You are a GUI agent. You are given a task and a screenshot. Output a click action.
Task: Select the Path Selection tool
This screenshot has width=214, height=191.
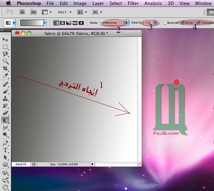click(5, 157)
